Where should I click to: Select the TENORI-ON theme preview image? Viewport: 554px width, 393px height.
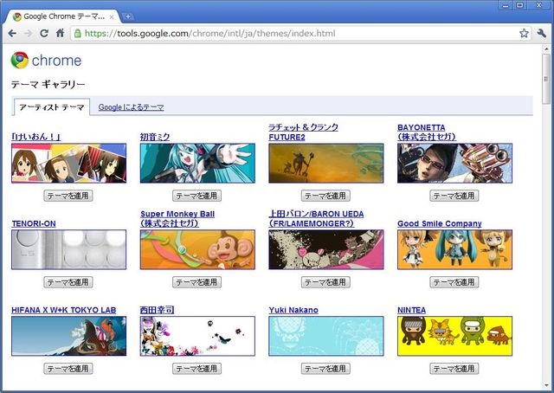click(x=68, y=249)
